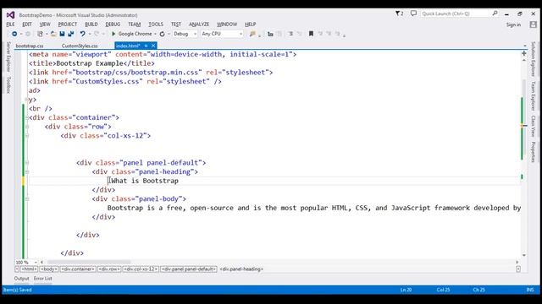Viewport: 542px width, 304px height.
Task: Open the Solution Explorer side tab
Action: point(534,59)
